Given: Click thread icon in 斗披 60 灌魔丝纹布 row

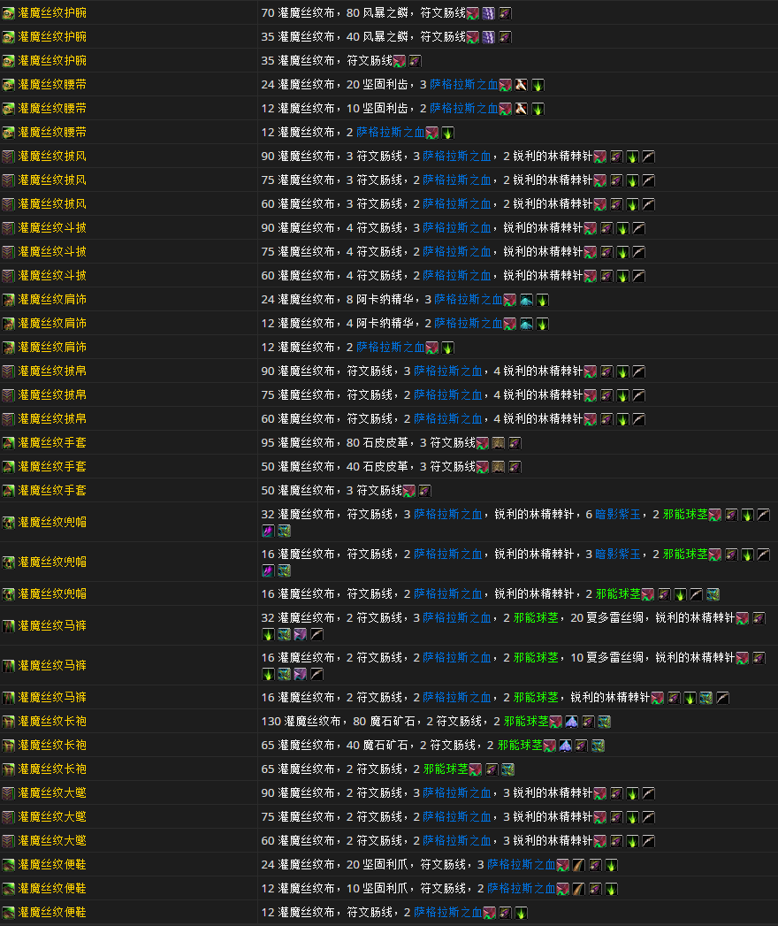Looking at the screenshot, I should tap(606, 276).
